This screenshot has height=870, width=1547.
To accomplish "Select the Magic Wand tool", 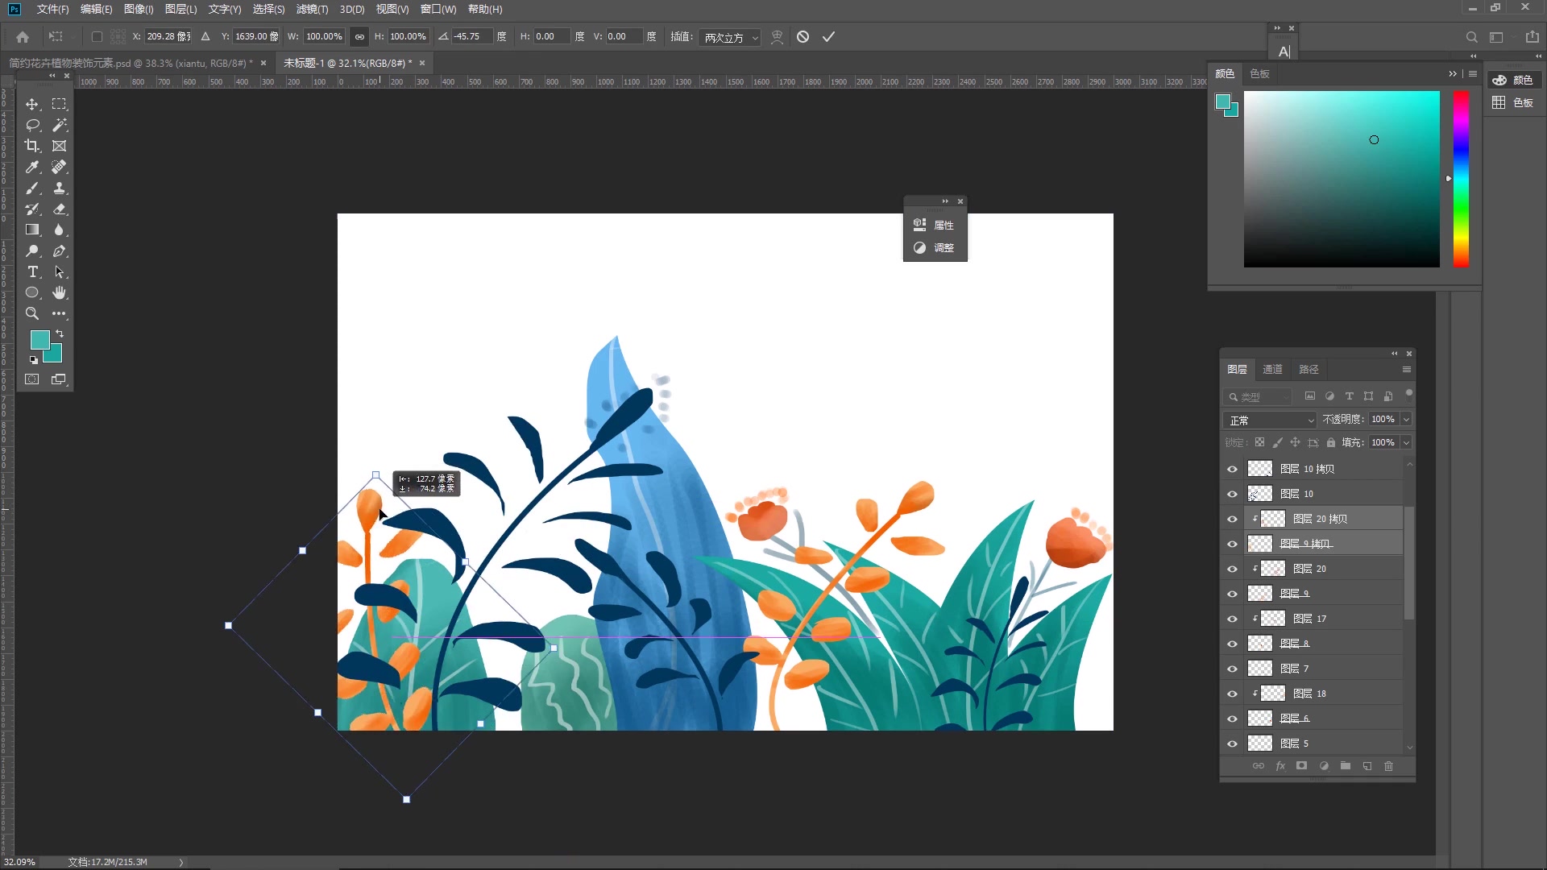I will click(x=59, y=125).
